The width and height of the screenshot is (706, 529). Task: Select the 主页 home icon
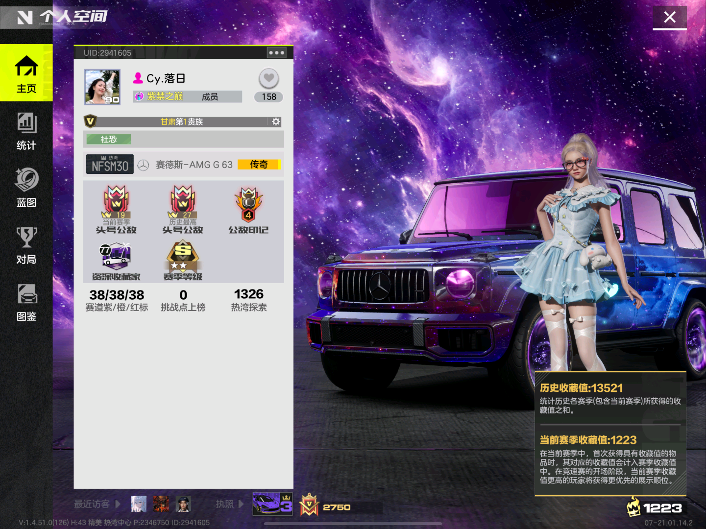click(26, 73)
